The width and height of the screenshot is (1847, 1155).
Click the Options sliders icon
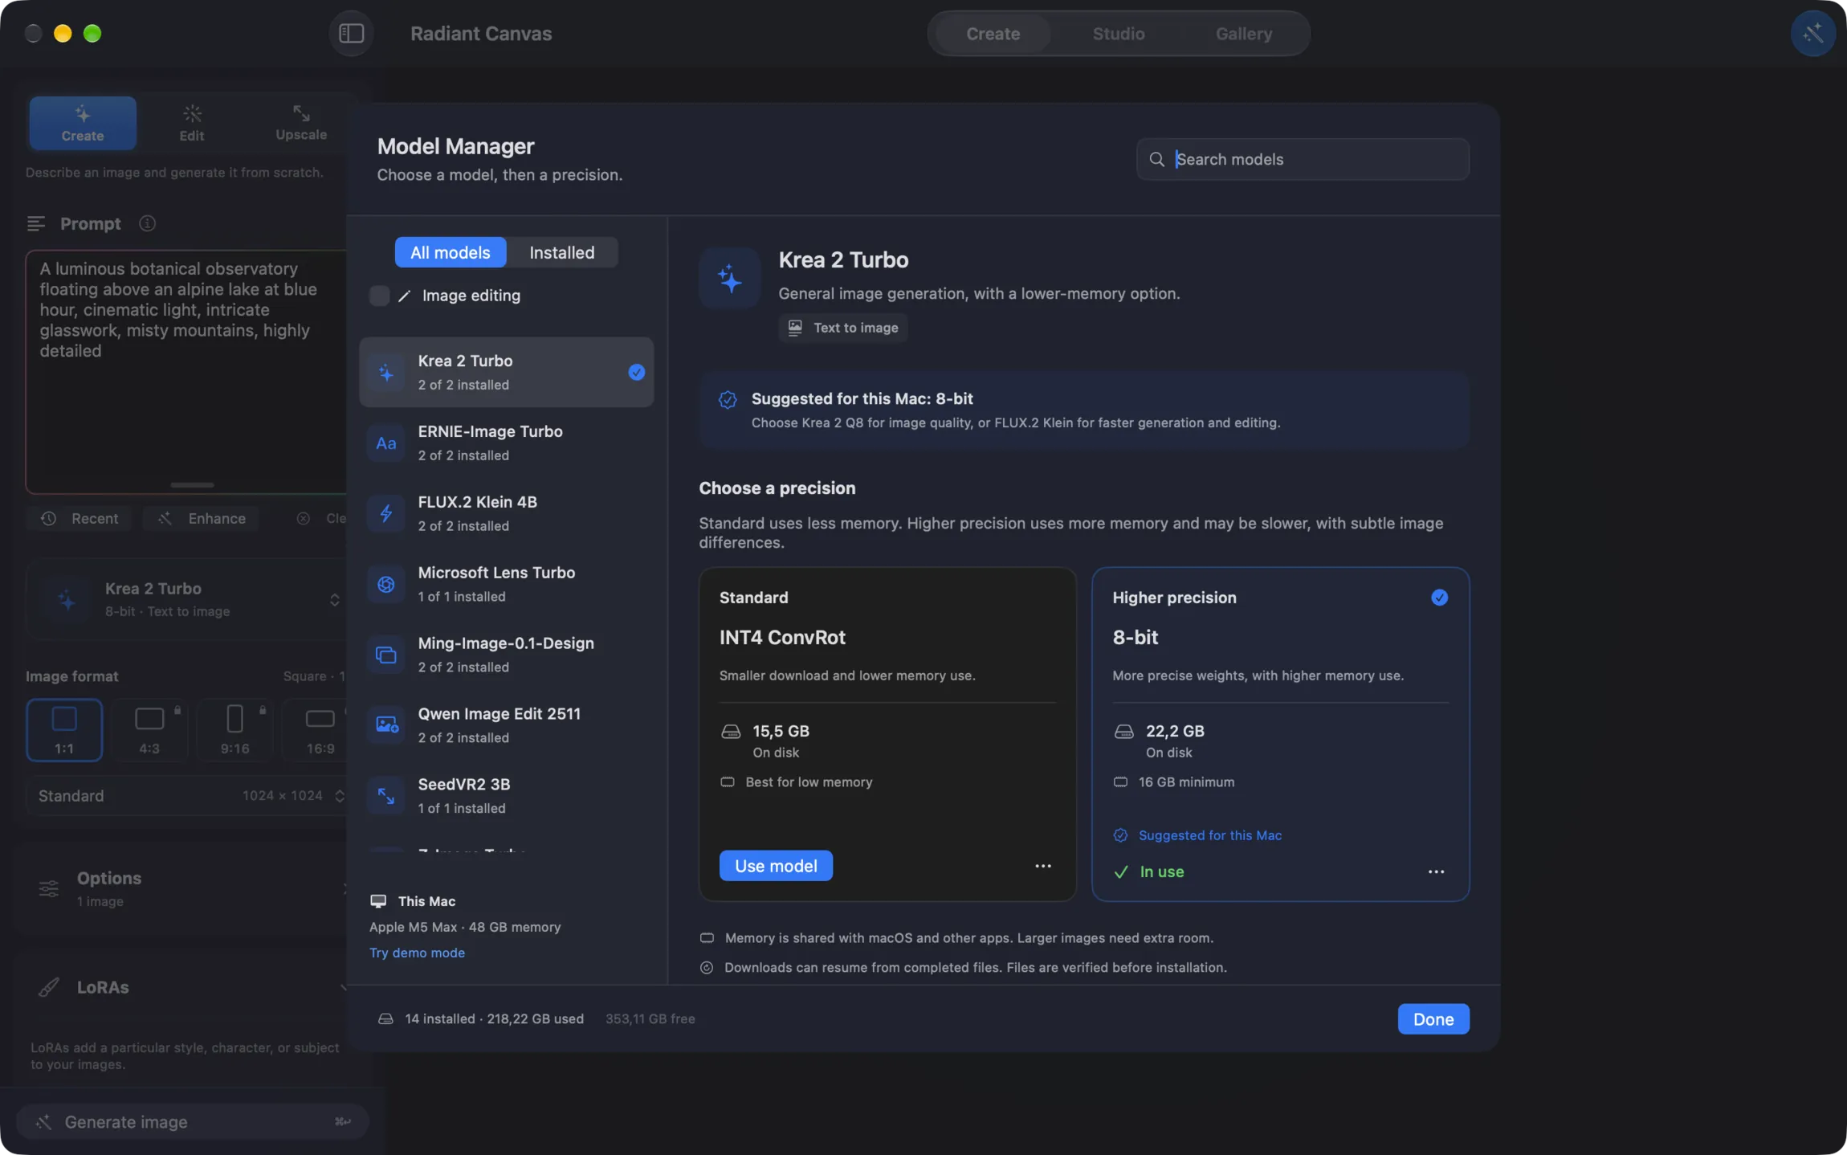pos(49,888)
